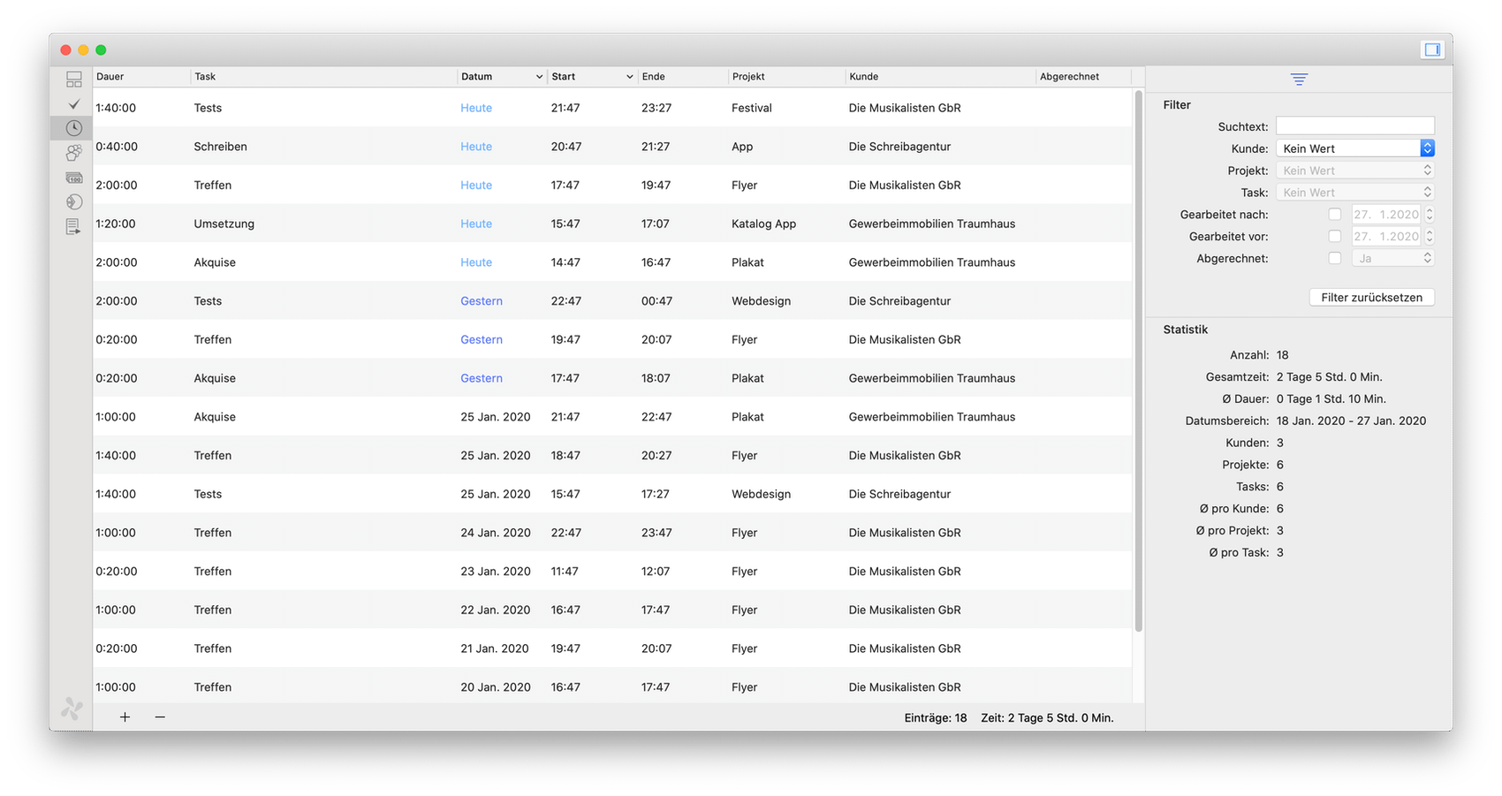Click the Statistik section heading
Screen dimensions: 1502x796
(1186, 330)
